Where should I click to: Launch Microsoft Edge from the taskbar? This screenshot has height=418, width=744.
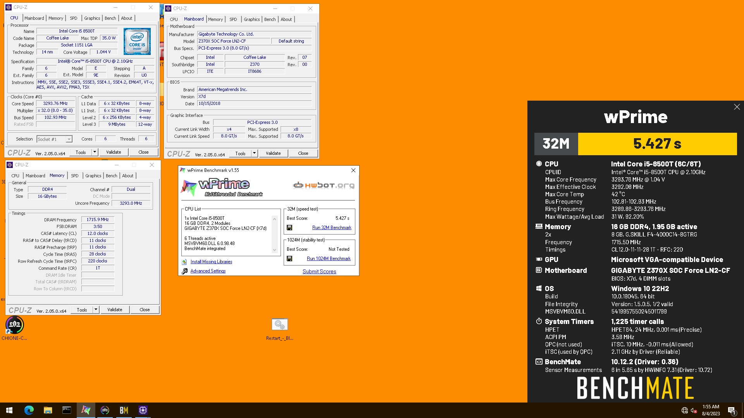[29, 410]
